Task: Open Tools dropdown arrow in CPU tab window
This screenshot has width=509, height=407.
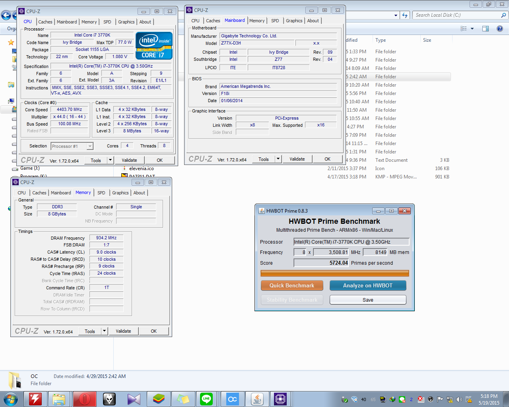Action: coord(110,160)
